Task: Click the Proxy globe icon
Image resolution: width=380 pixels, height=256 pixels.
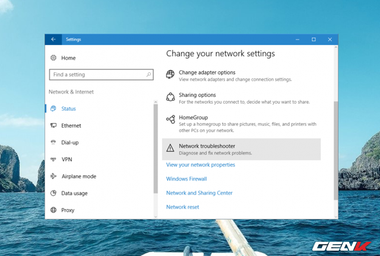Action: click(x=53, y=210)
